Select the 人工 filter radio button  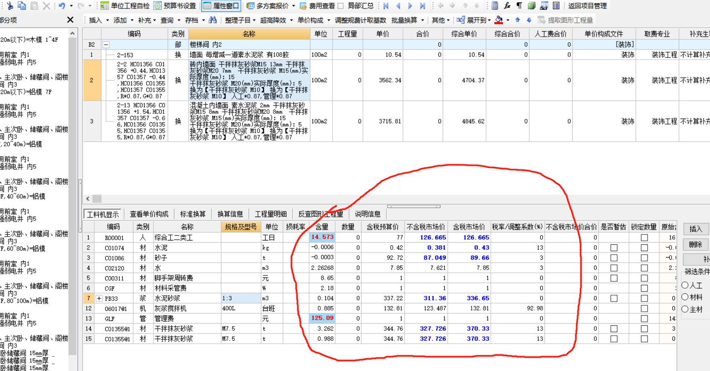pyautogui.click(x=685, y=285)
